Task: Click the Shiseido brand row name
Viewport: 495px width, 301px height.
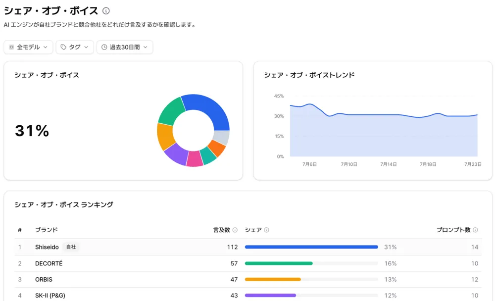Action: [47, 247]
